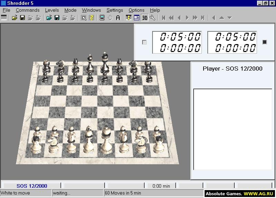The image size is (276, 198).
Task: Step forward one move
Action: [x=187, y=18]
